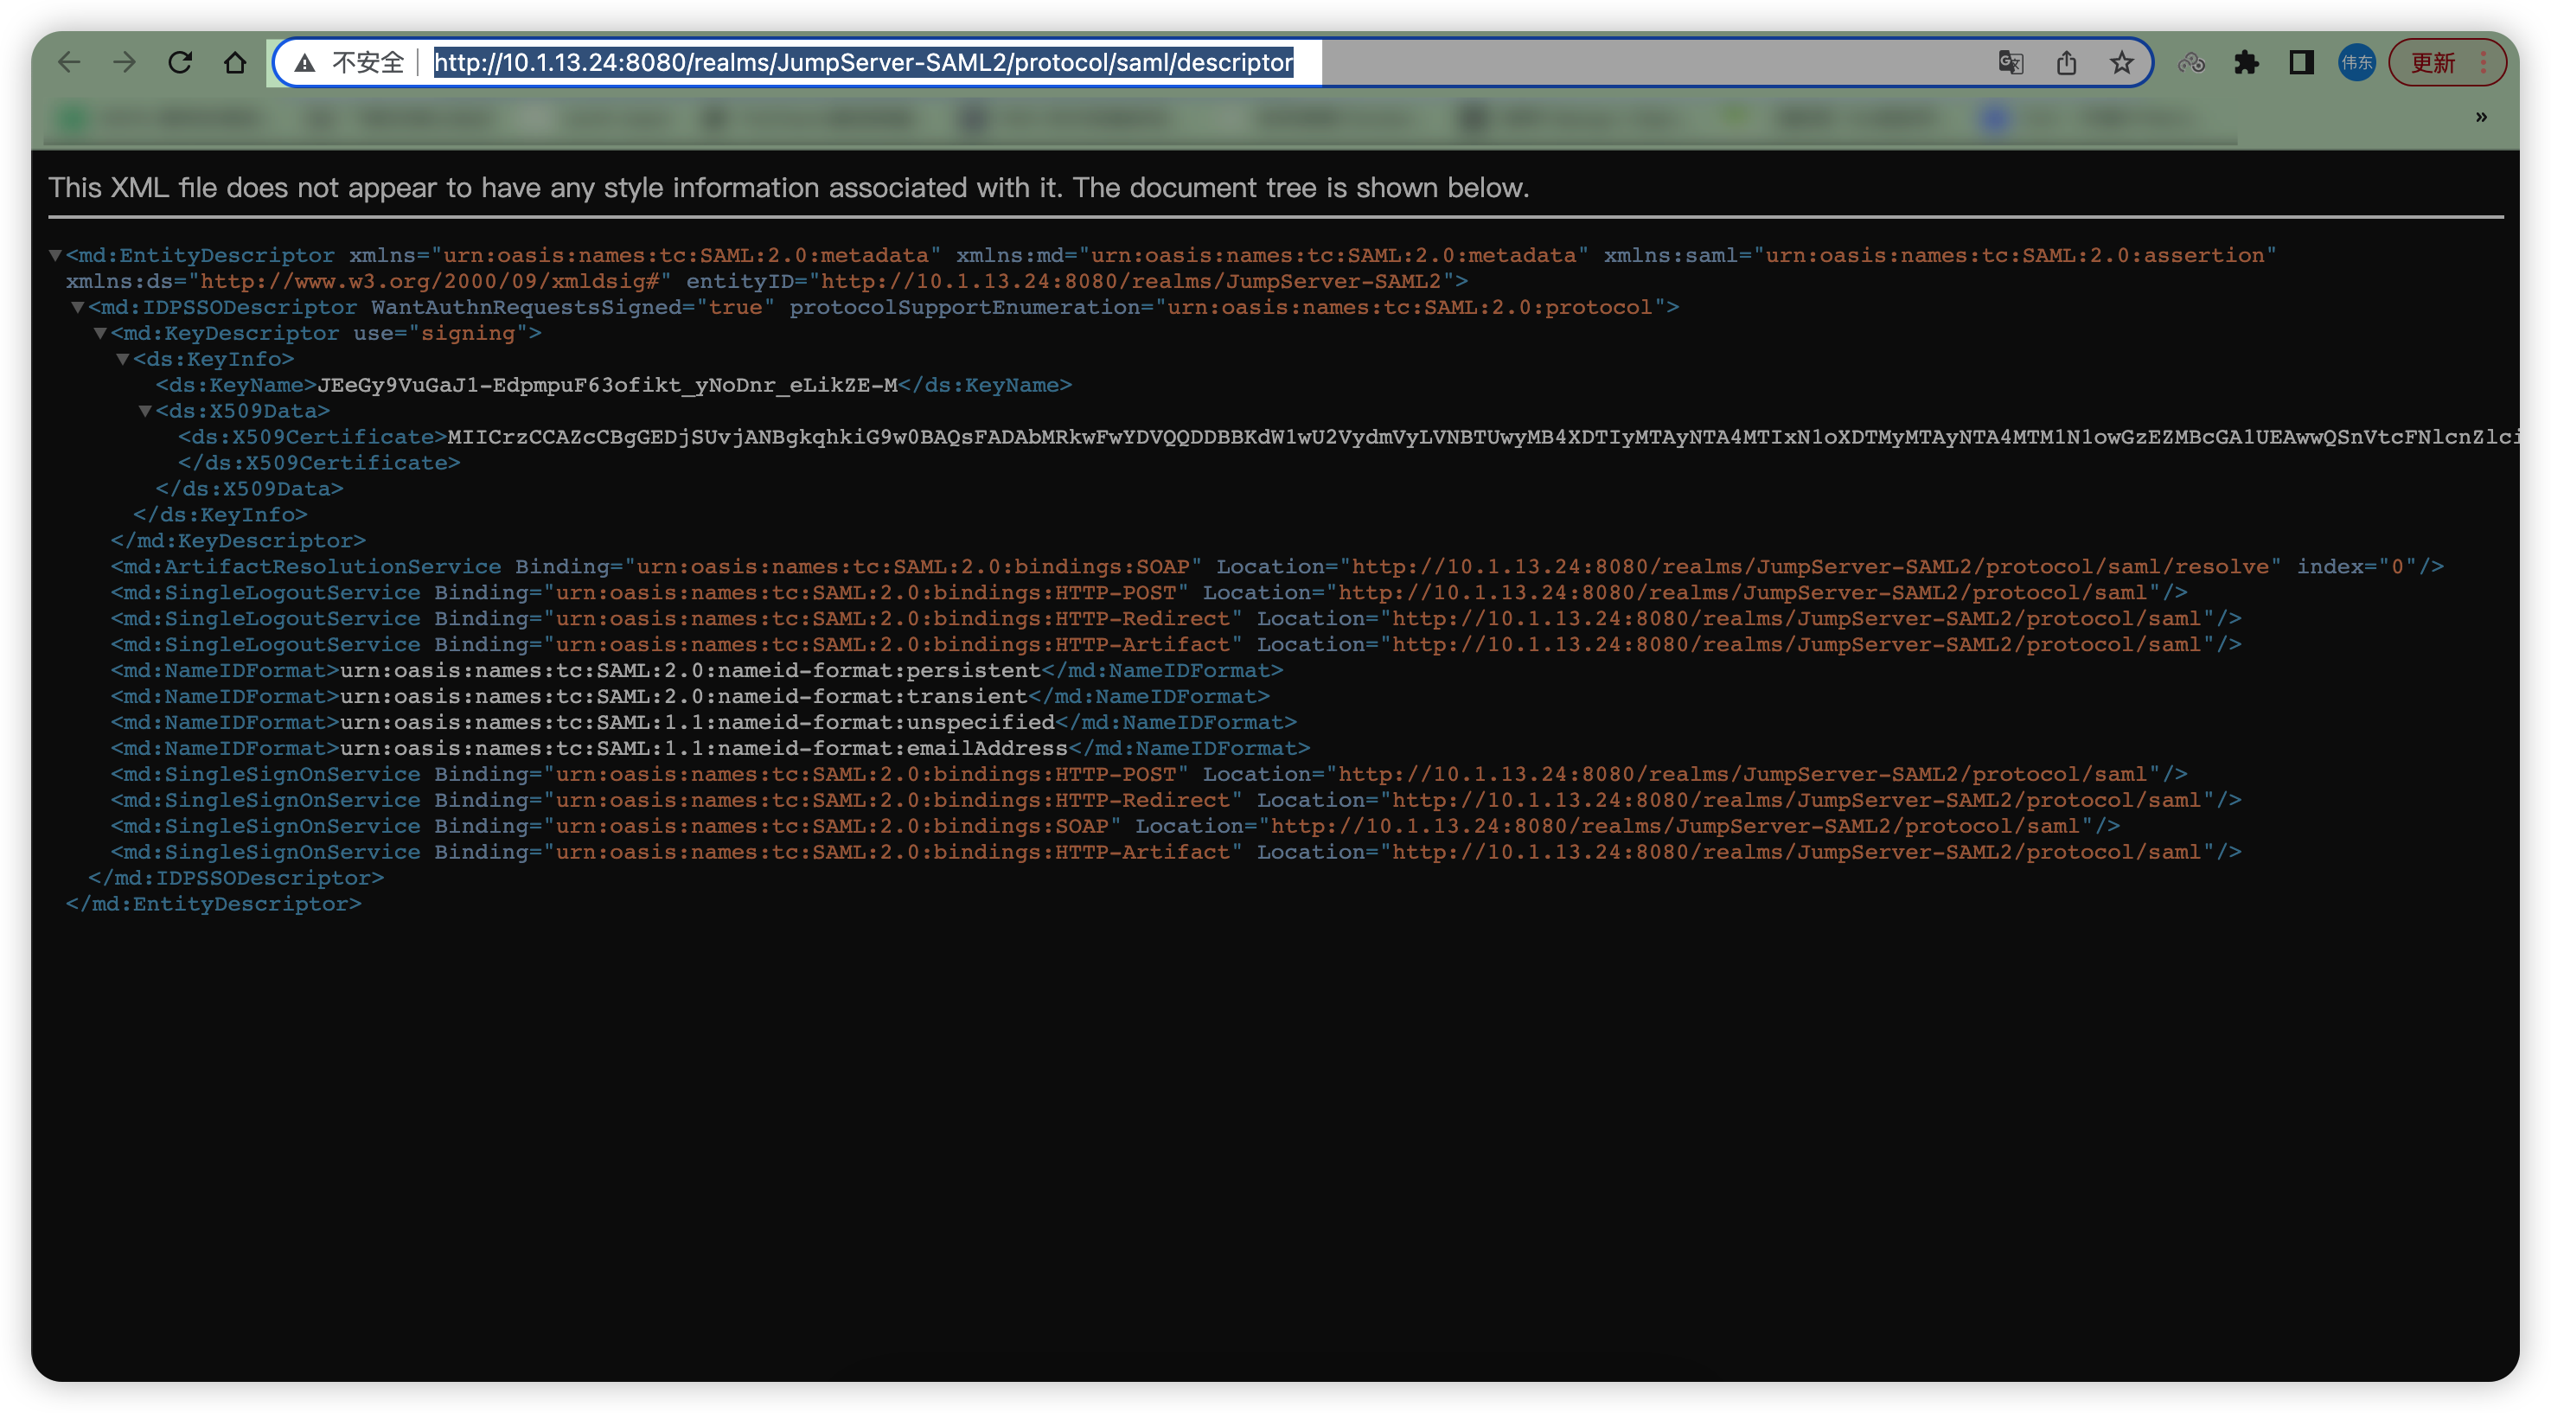This screenshot has height=1413, width=2551.
Task: Open the not-secure warning site info
Action: (305, 63)
